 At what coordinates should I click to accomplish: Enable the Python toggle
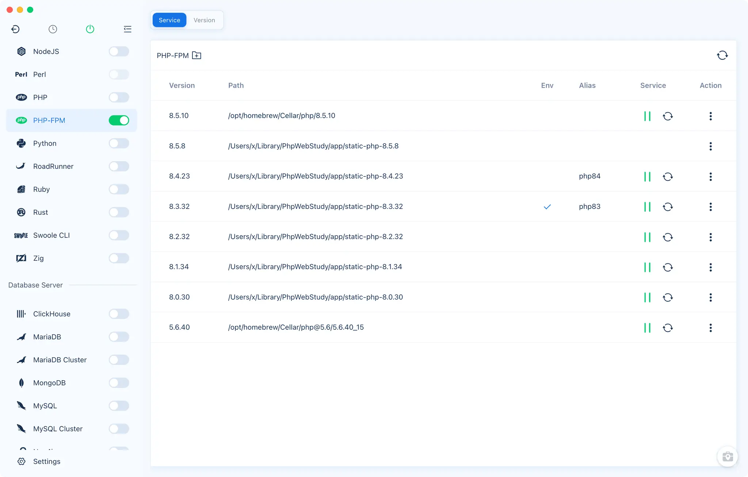click(119, 143)
